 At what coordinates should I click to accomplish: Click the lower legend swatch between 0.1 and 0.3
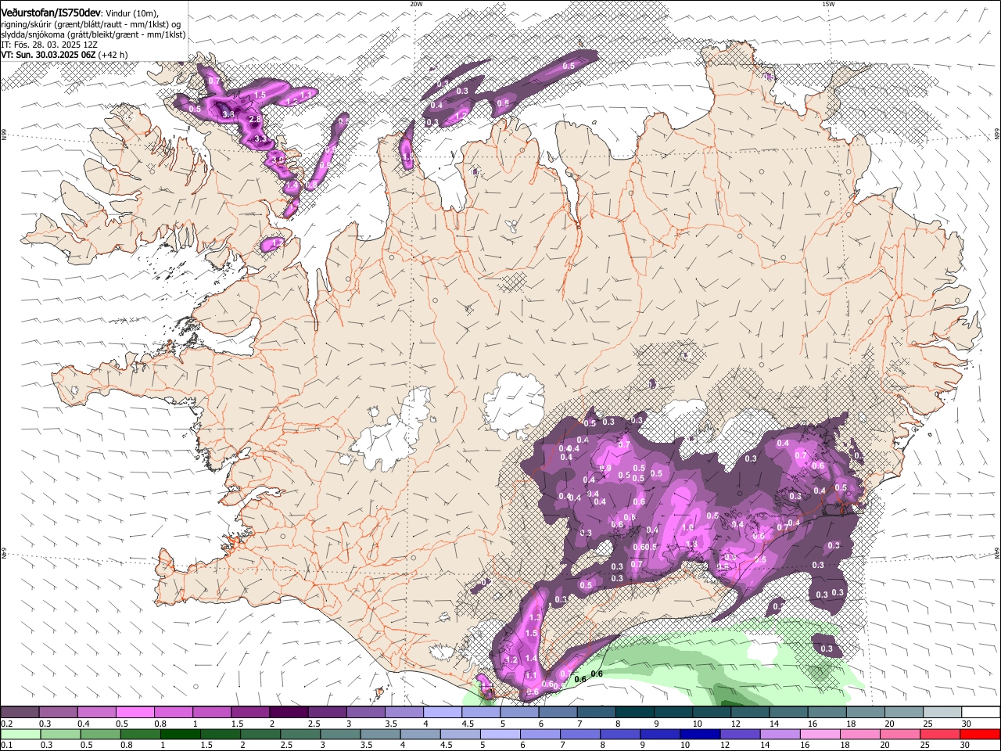20,735
